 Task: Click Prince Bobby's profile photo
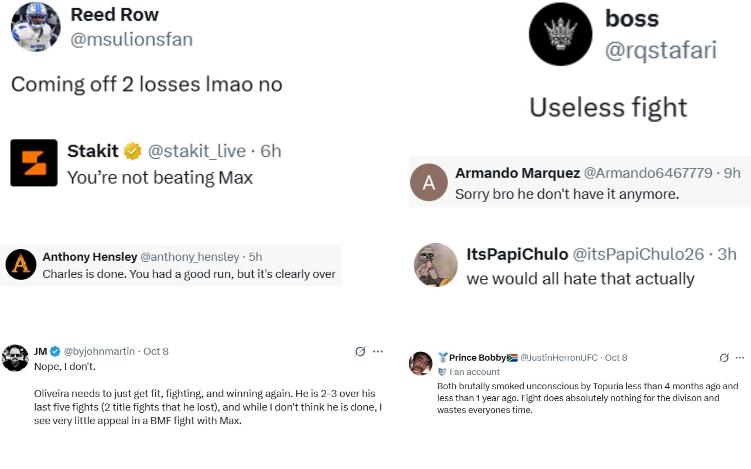tap(420, 363)
